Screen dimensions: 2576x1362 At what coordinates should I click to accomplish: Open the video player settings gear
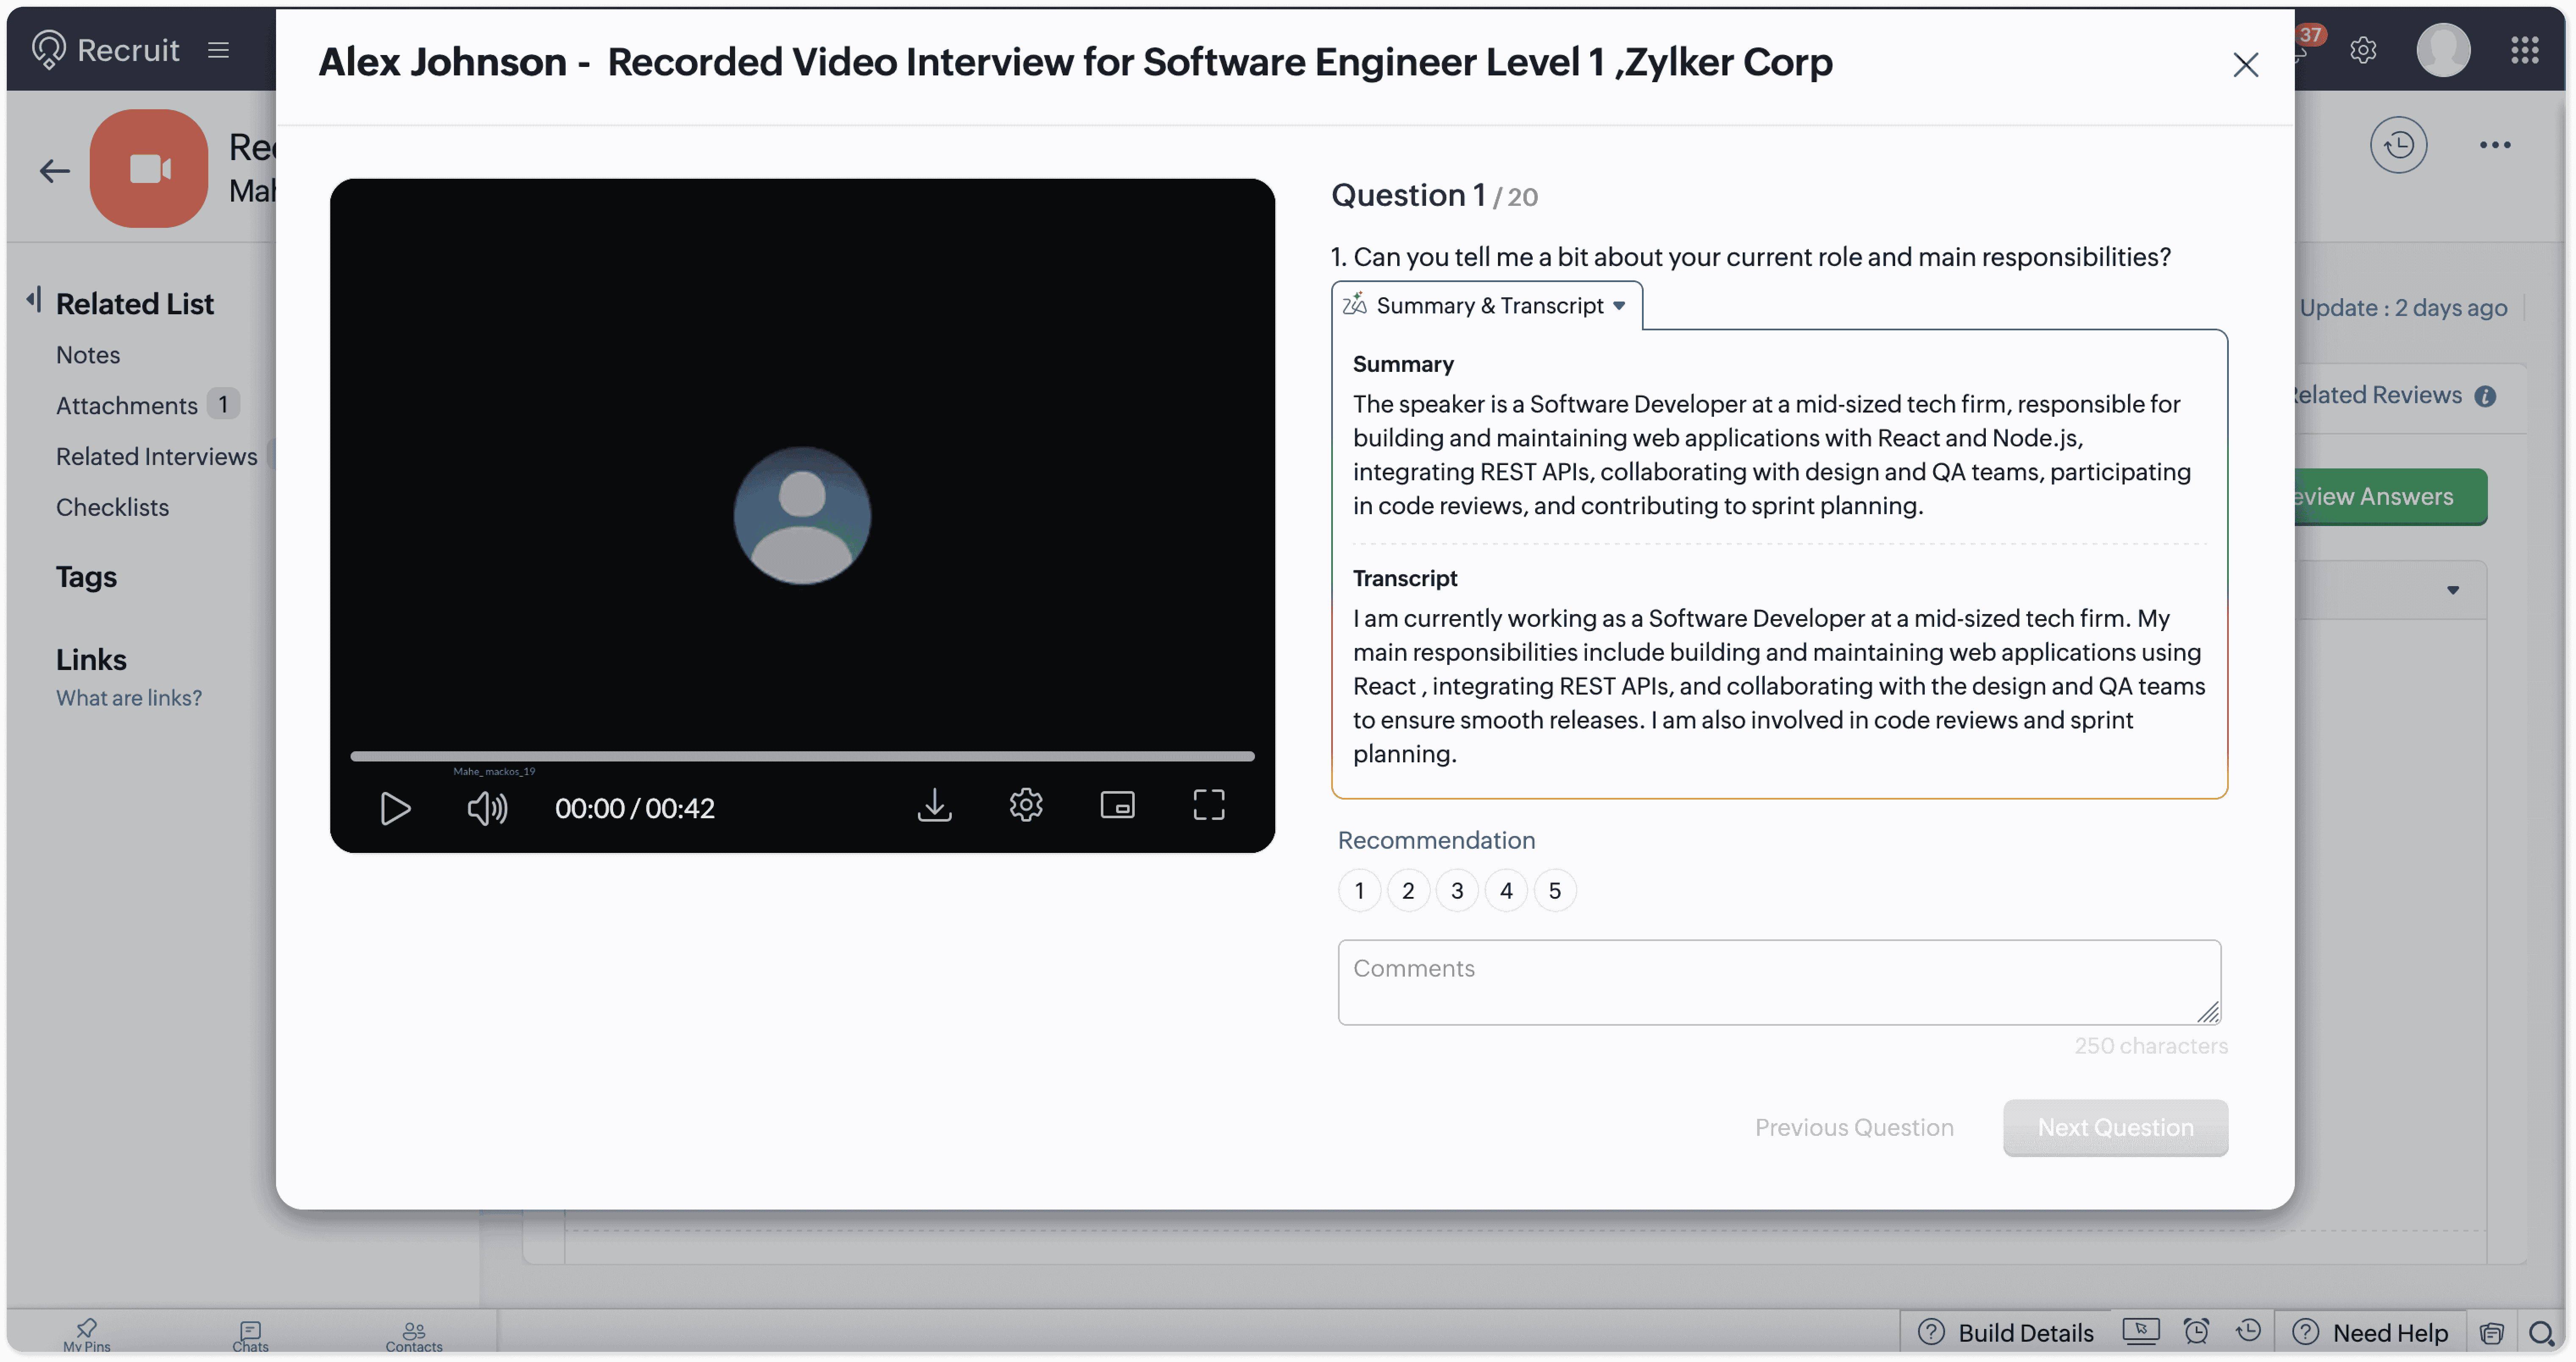(x=1026, y=805)
